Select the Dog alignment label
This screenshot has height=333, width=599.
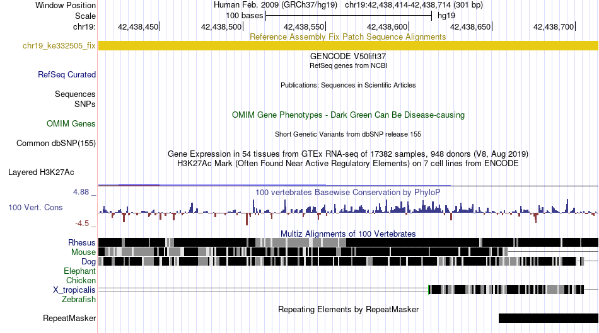coord(88,262)
